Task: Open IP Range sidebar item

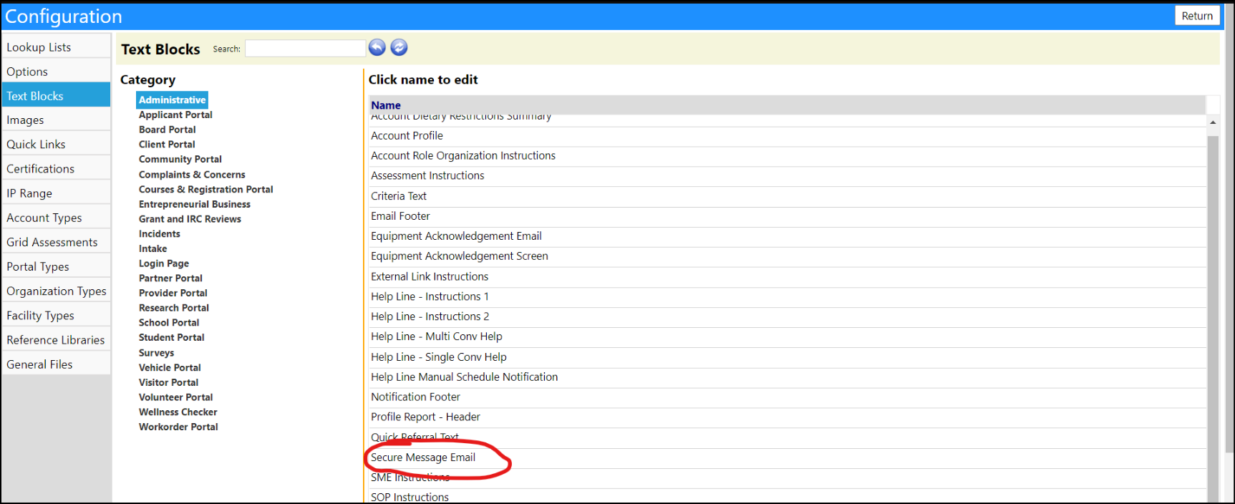Action: point(56,193)
